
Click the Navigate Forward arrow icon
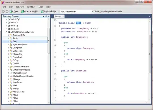(x=7, y=11)
